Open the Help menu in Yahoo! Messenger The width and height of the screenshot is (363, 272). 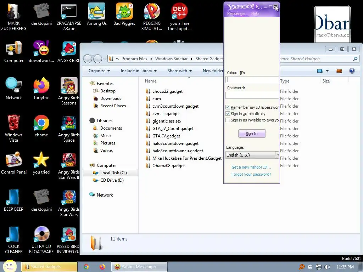tap(255, 13)
